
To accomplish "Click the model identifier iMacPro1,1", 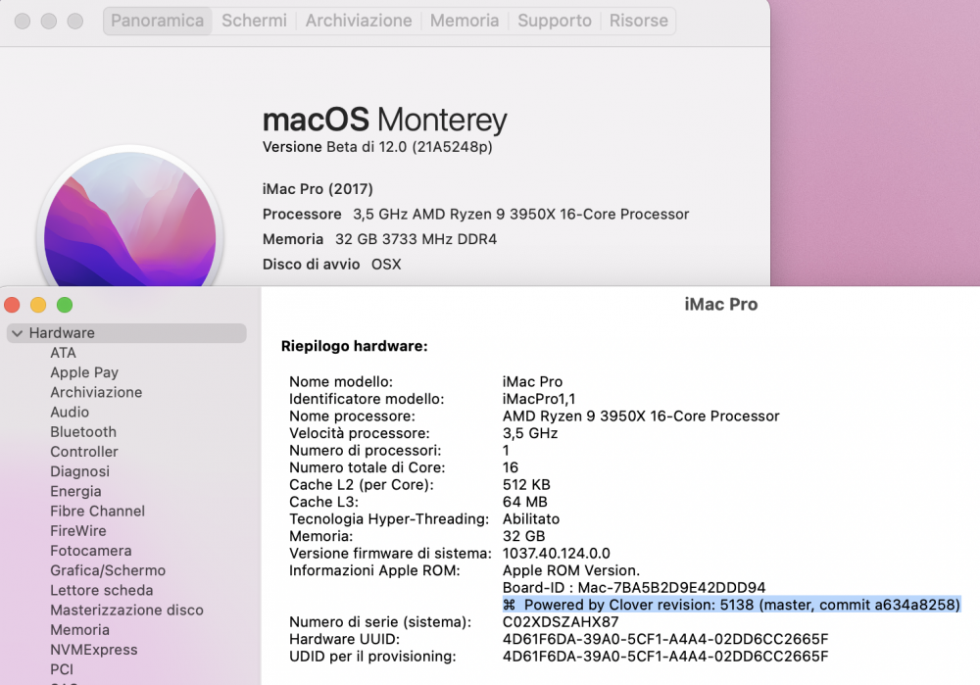I will [539, 400].
